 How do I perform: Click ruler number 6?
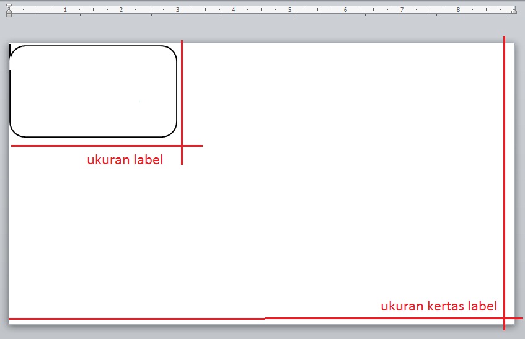tap(345, 10)
